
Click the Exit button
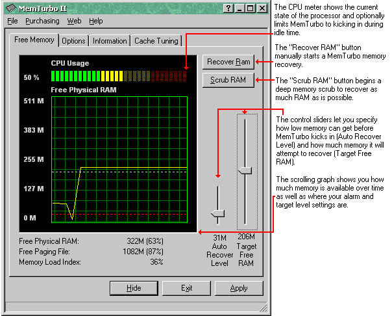coord(186,288)
